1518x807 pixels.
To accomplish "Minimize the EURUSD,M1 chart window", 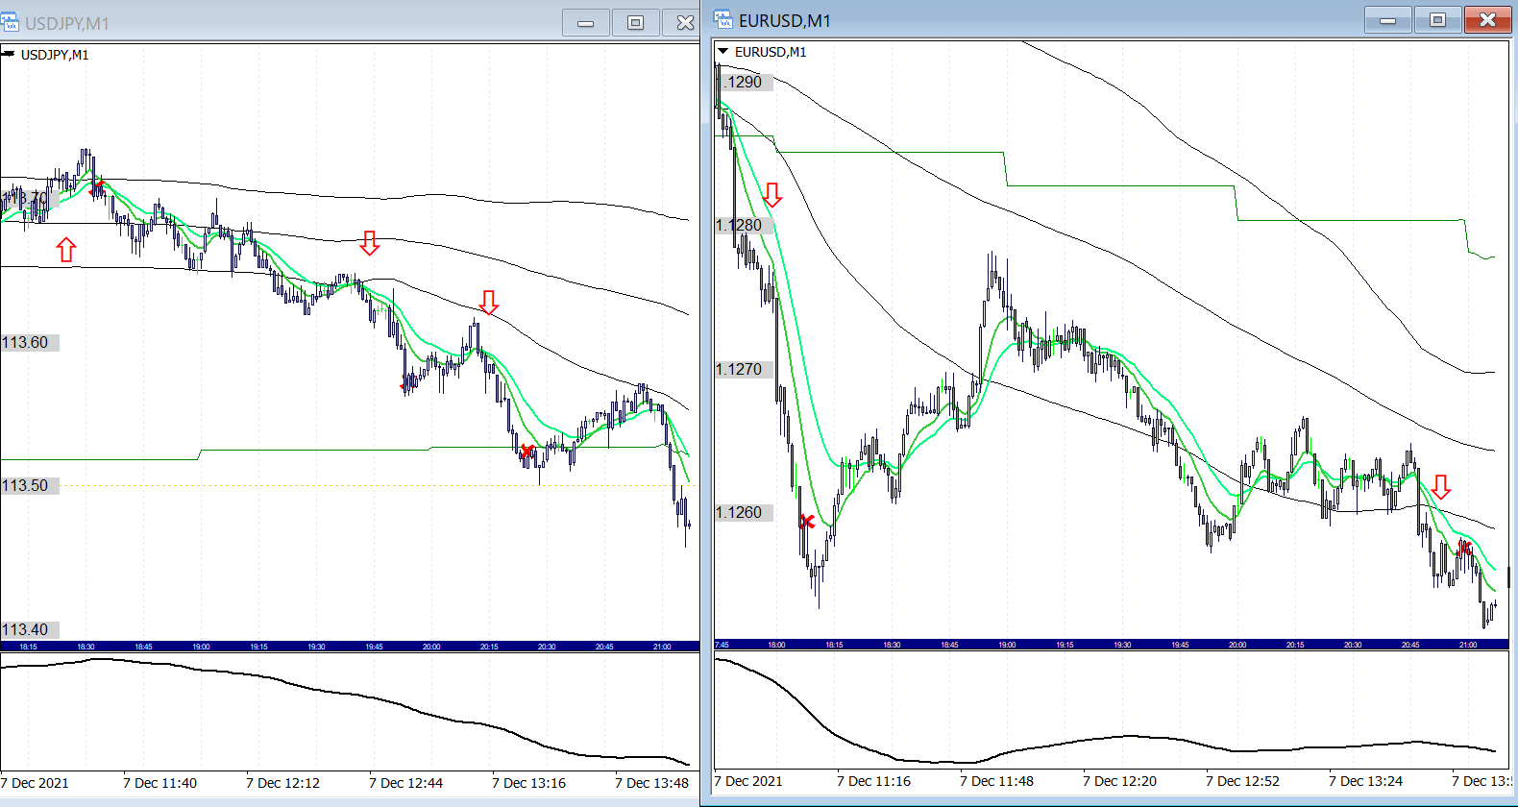I will point(1387,20).
